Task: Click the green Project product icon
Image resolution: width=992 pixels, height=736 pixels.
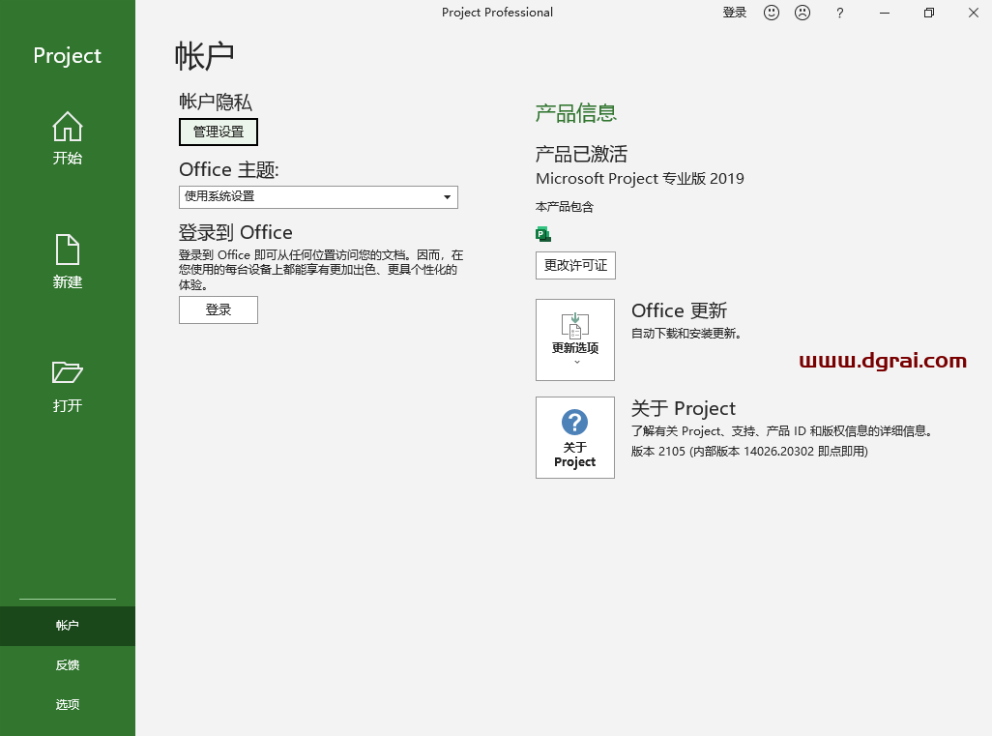Action: coord(542,234)
